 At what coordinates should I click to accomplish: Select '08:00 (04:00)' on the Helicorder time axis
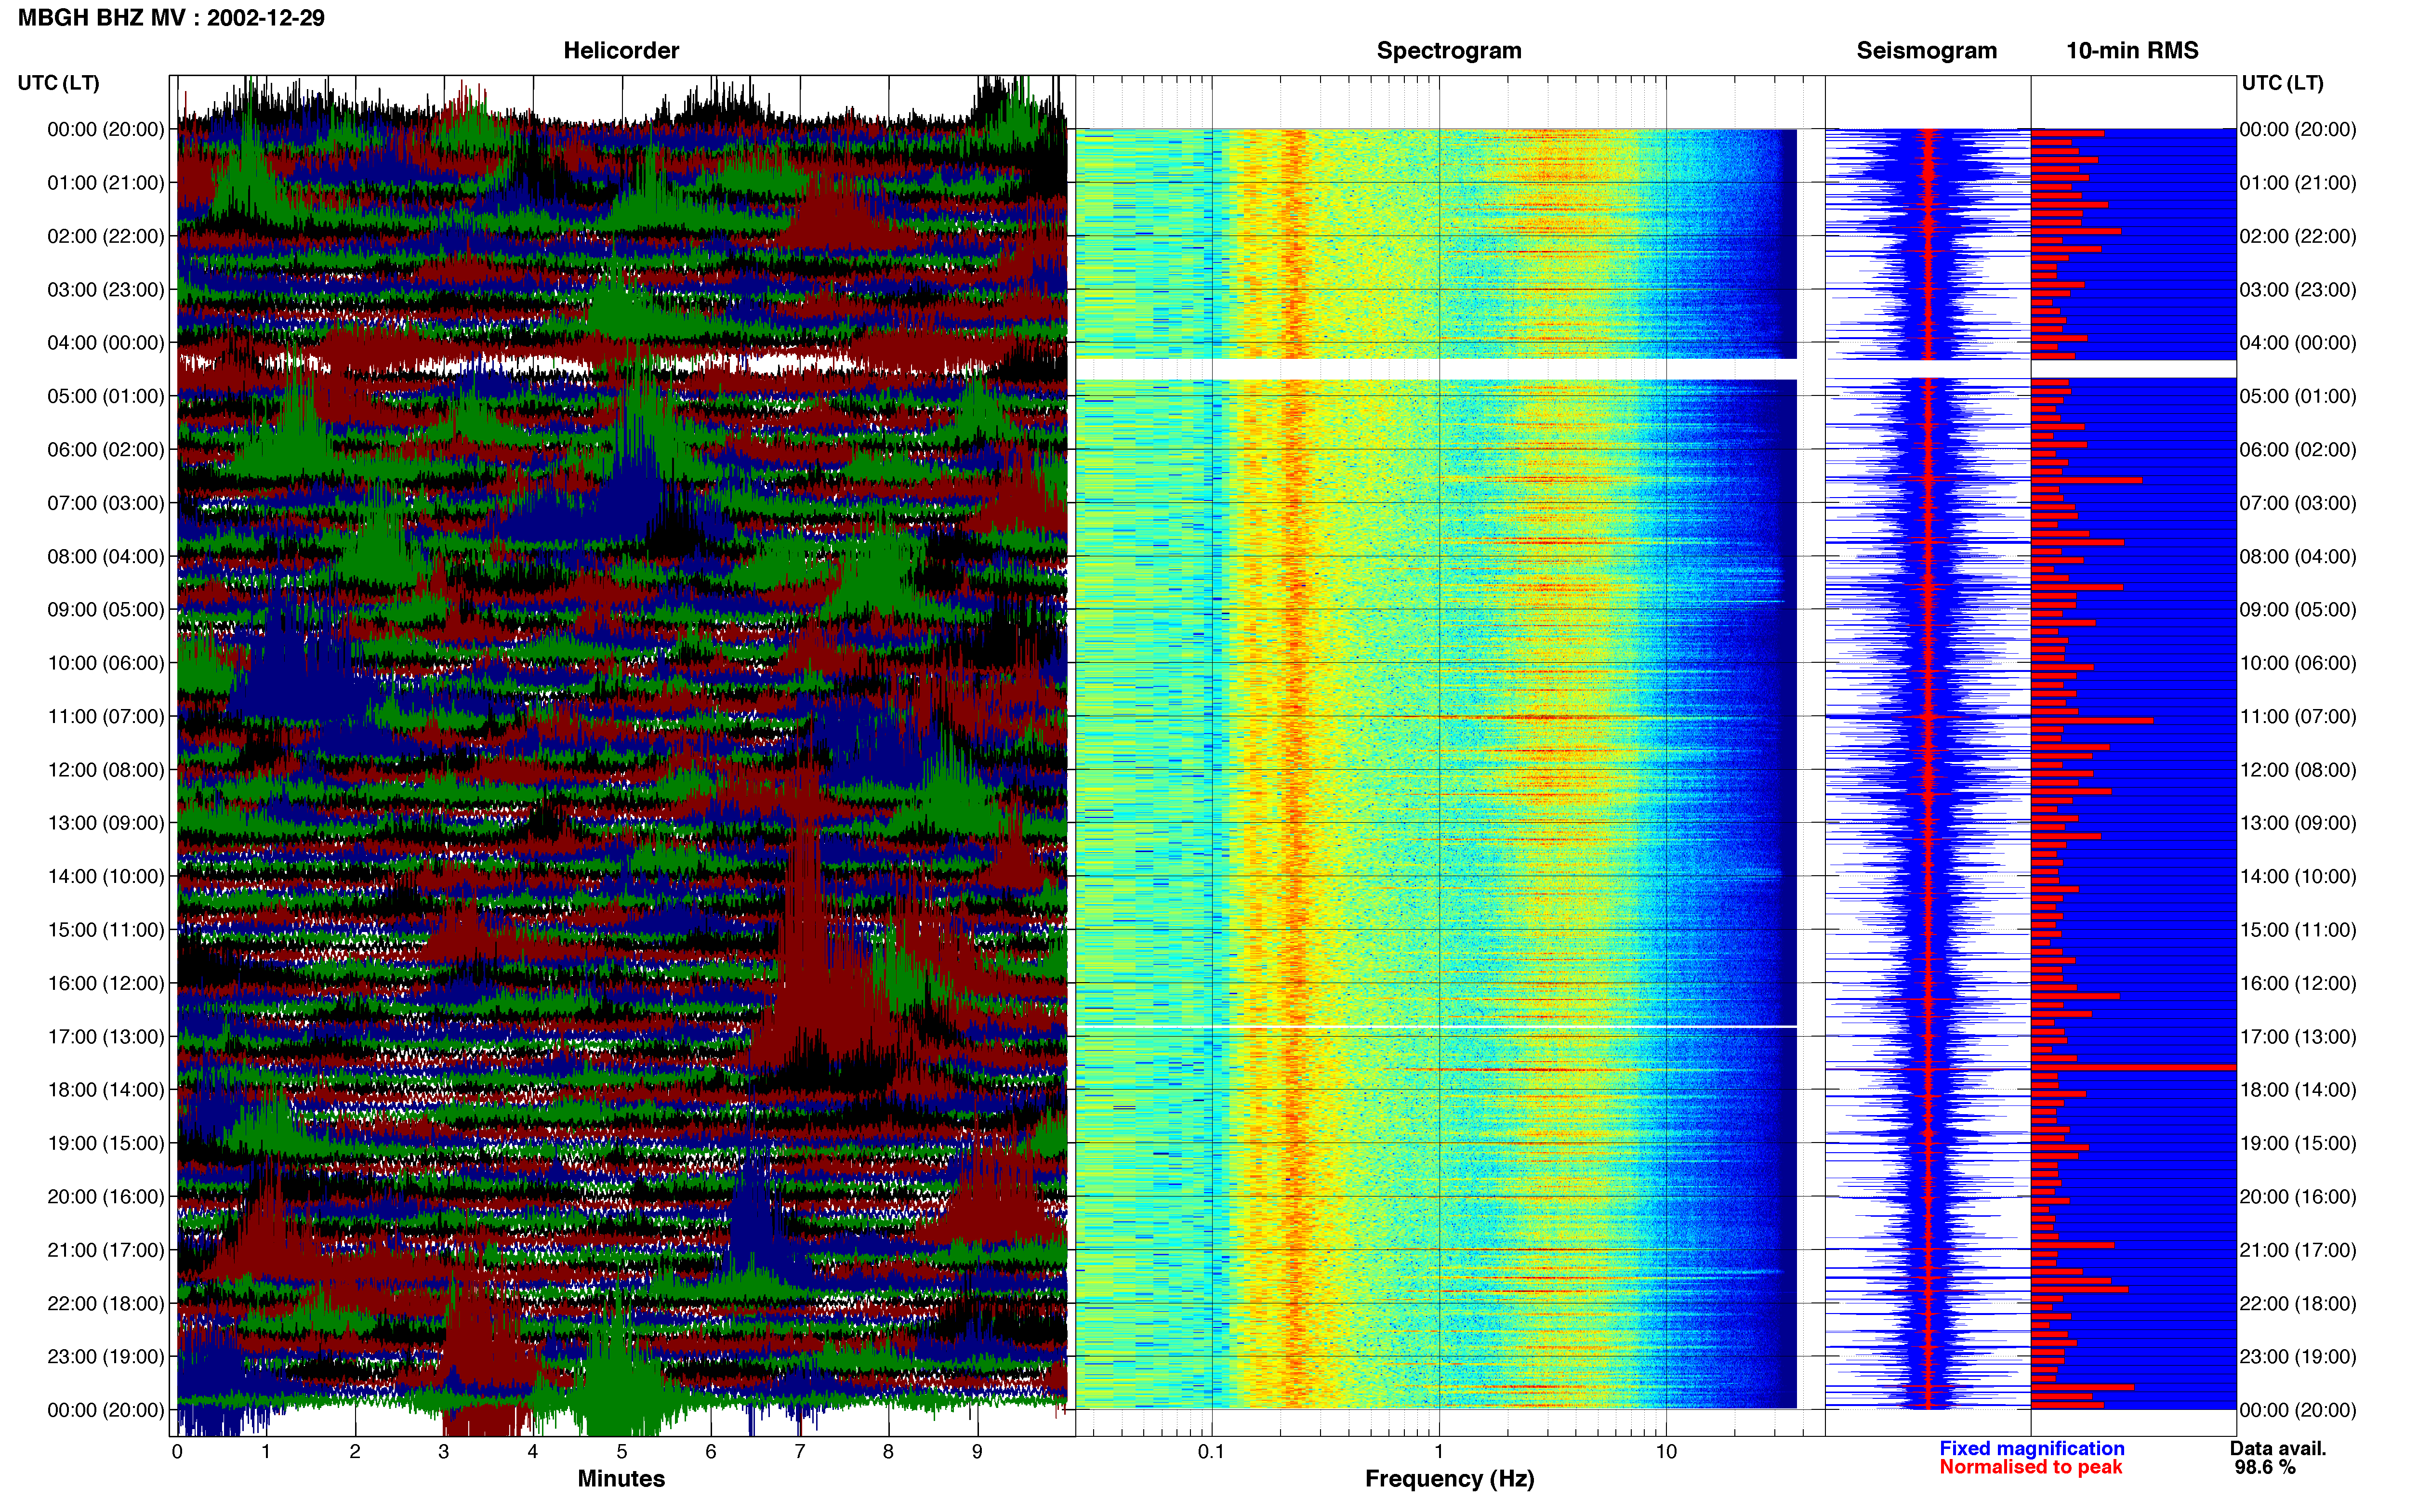(x=106, y=556)
